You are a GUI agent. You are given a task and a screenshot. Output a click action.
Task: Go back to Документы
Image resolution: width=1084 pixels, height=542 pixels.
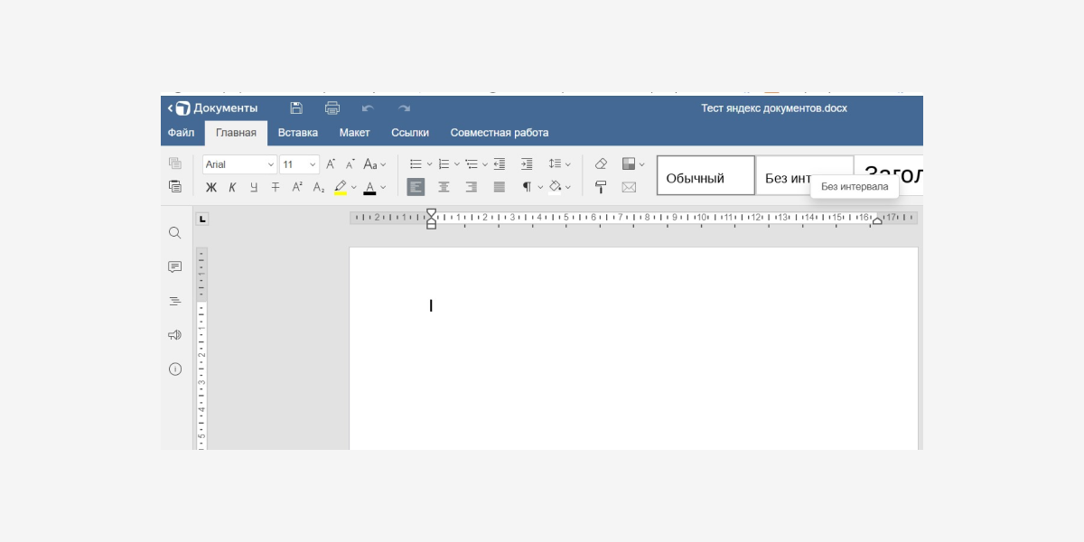pos(213,108)
